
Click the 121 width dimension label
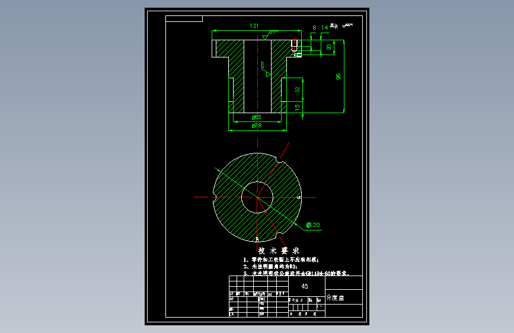254,26
